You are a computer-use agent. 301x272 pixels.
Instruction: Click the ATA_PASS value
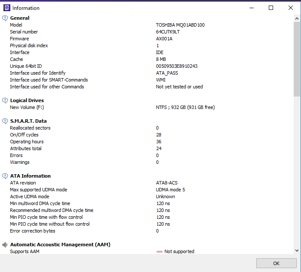pyautogui.click(x=167, y=73)
